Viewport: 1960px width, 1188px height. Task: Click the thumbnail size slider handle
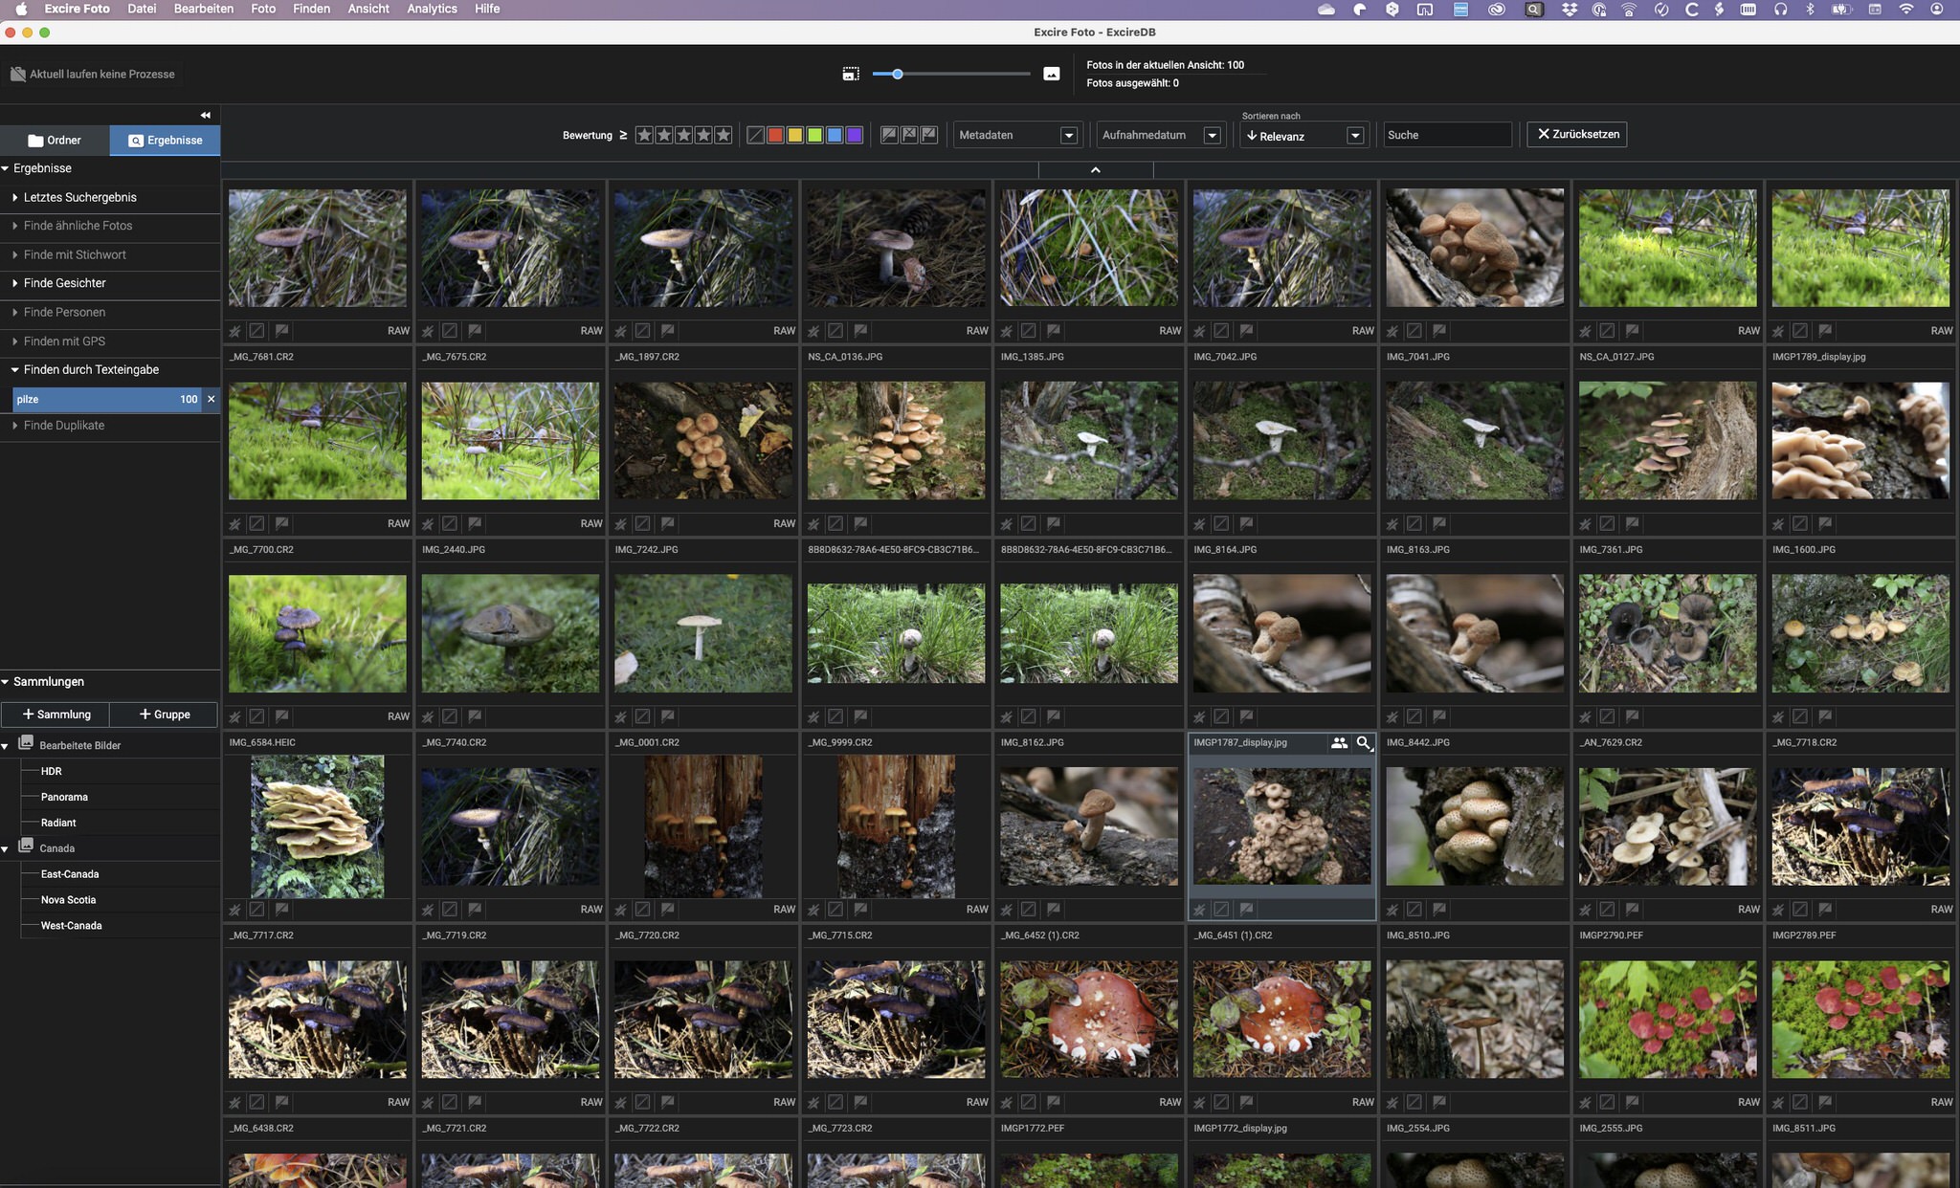[897, 74]
